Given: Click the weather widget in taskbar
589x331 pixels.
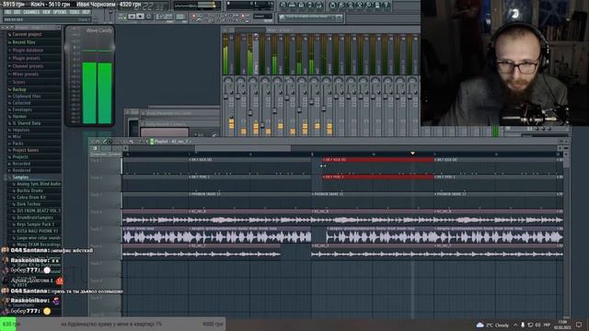Looking at the screenshot, I should click(492, 325).
